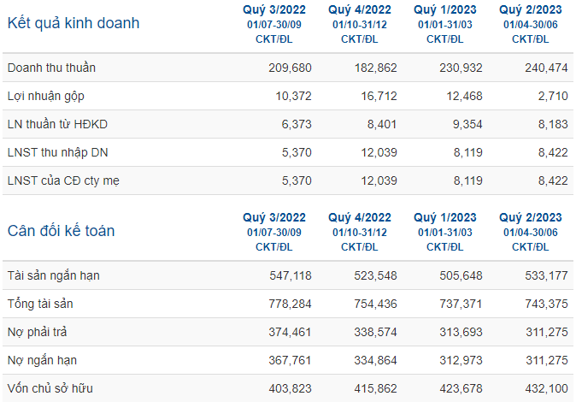The image size is (576, 402).
Task: Click Vốn chủ sở hữu value 432,100
Action: pyautogui.click(x=546, y=389)
